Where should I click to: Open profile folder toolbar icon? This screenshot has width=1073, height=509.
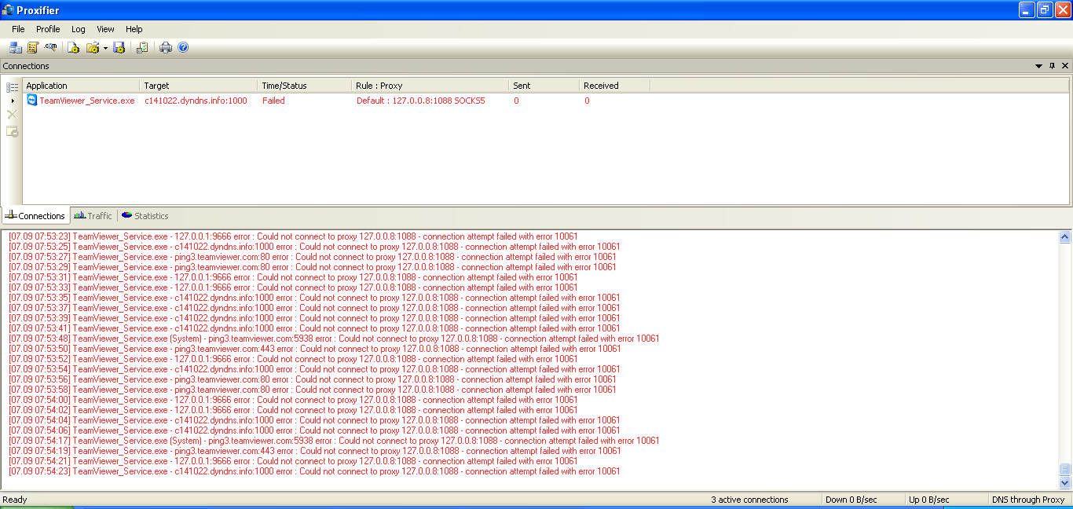[93, 48]
